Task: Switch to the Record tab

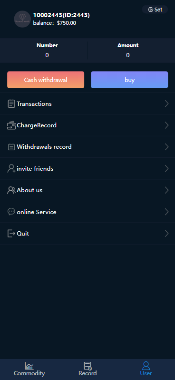Action: pyautogui.click(x=87, y=369)
